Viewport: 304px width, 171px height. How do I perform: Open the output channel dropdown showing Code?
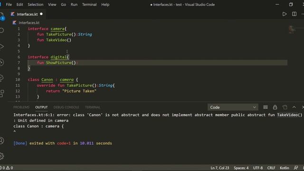pos(233,107)
